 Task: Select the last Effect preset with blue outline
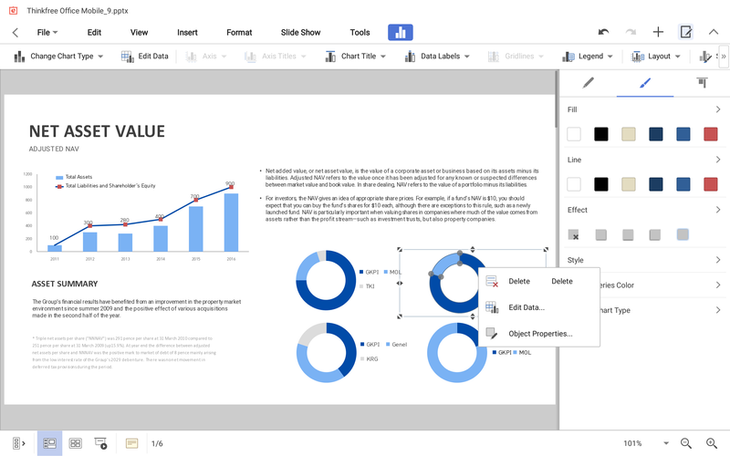(x=683, y=234)
